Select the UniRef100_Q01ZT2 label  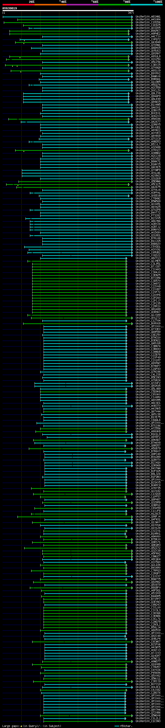click(148, 318)
